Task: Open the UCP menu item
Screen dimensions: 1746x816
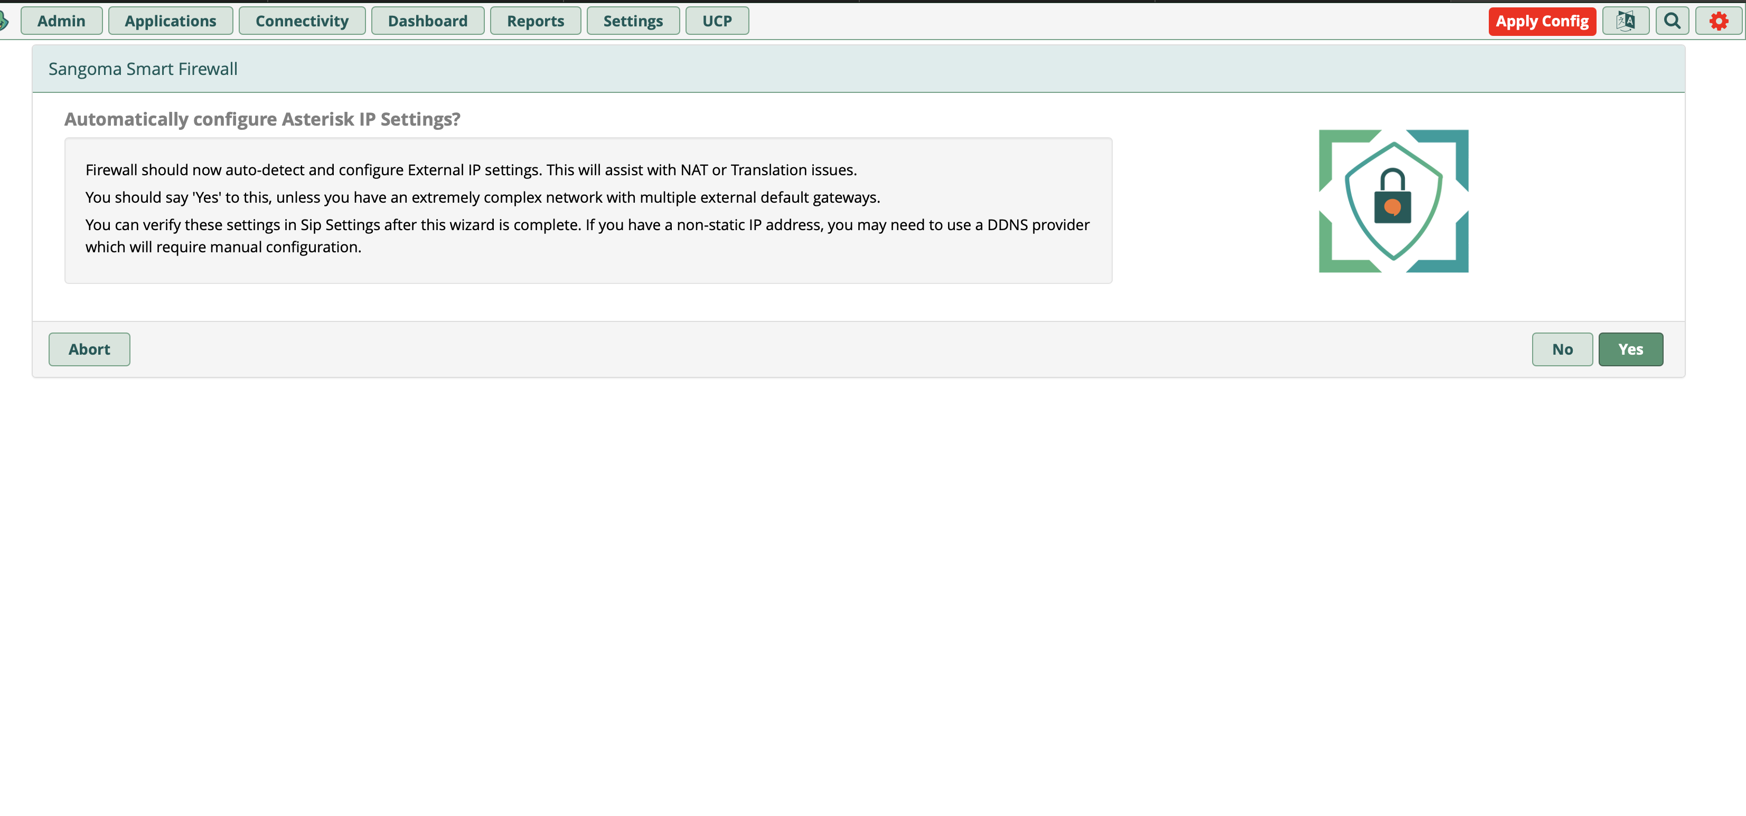Action: pos(717,20)
